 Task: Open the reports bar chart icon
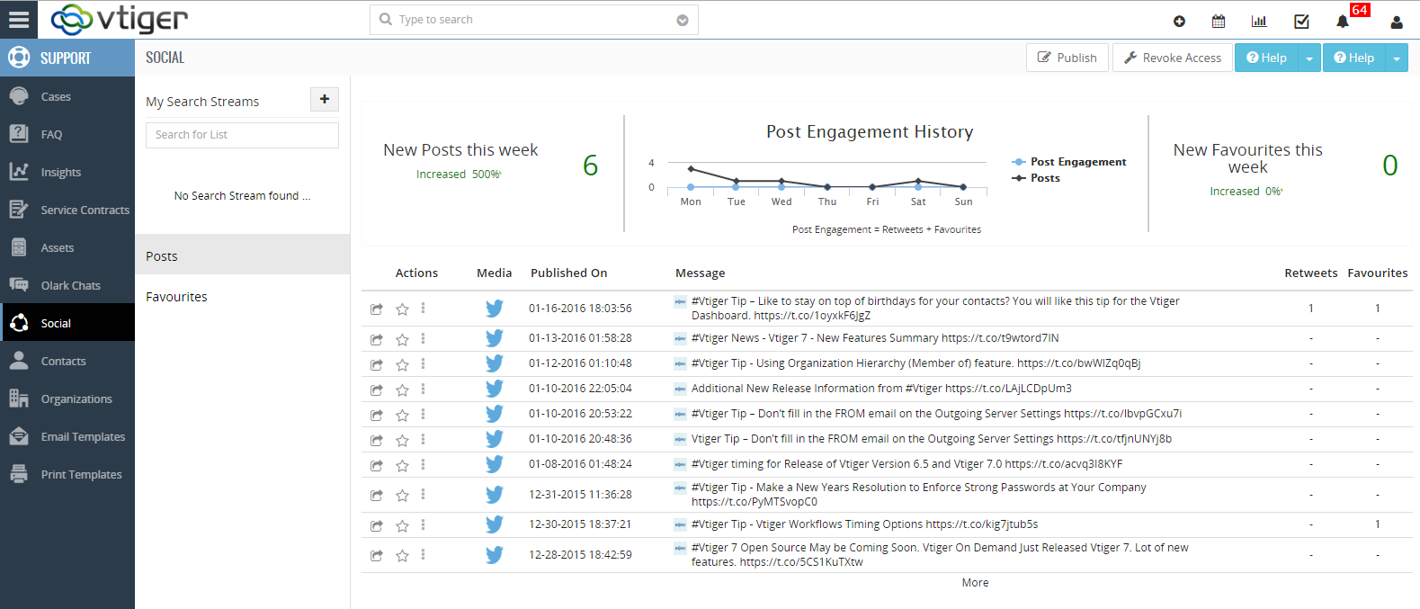pos(1259,22)
